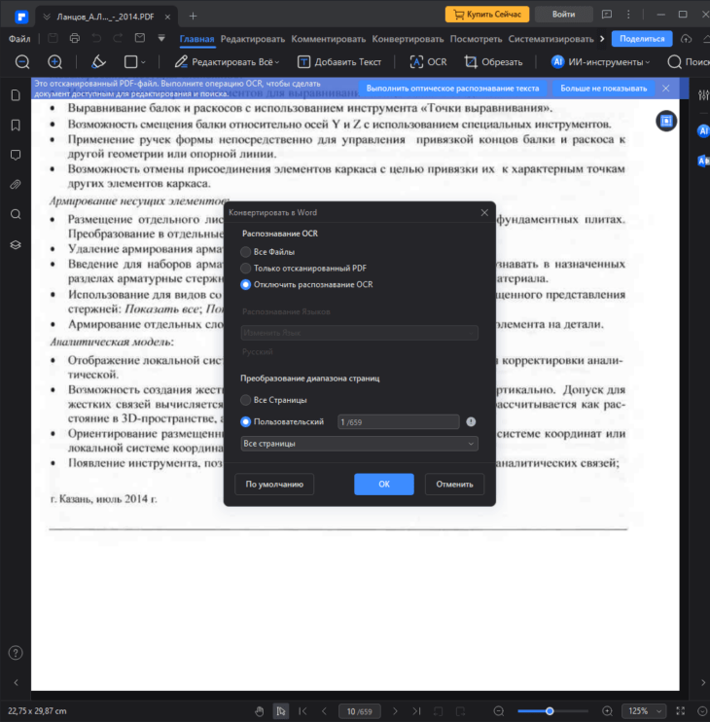
Task: Click zoom out minus beside zoom slider
Action: (x=498, y=711)
